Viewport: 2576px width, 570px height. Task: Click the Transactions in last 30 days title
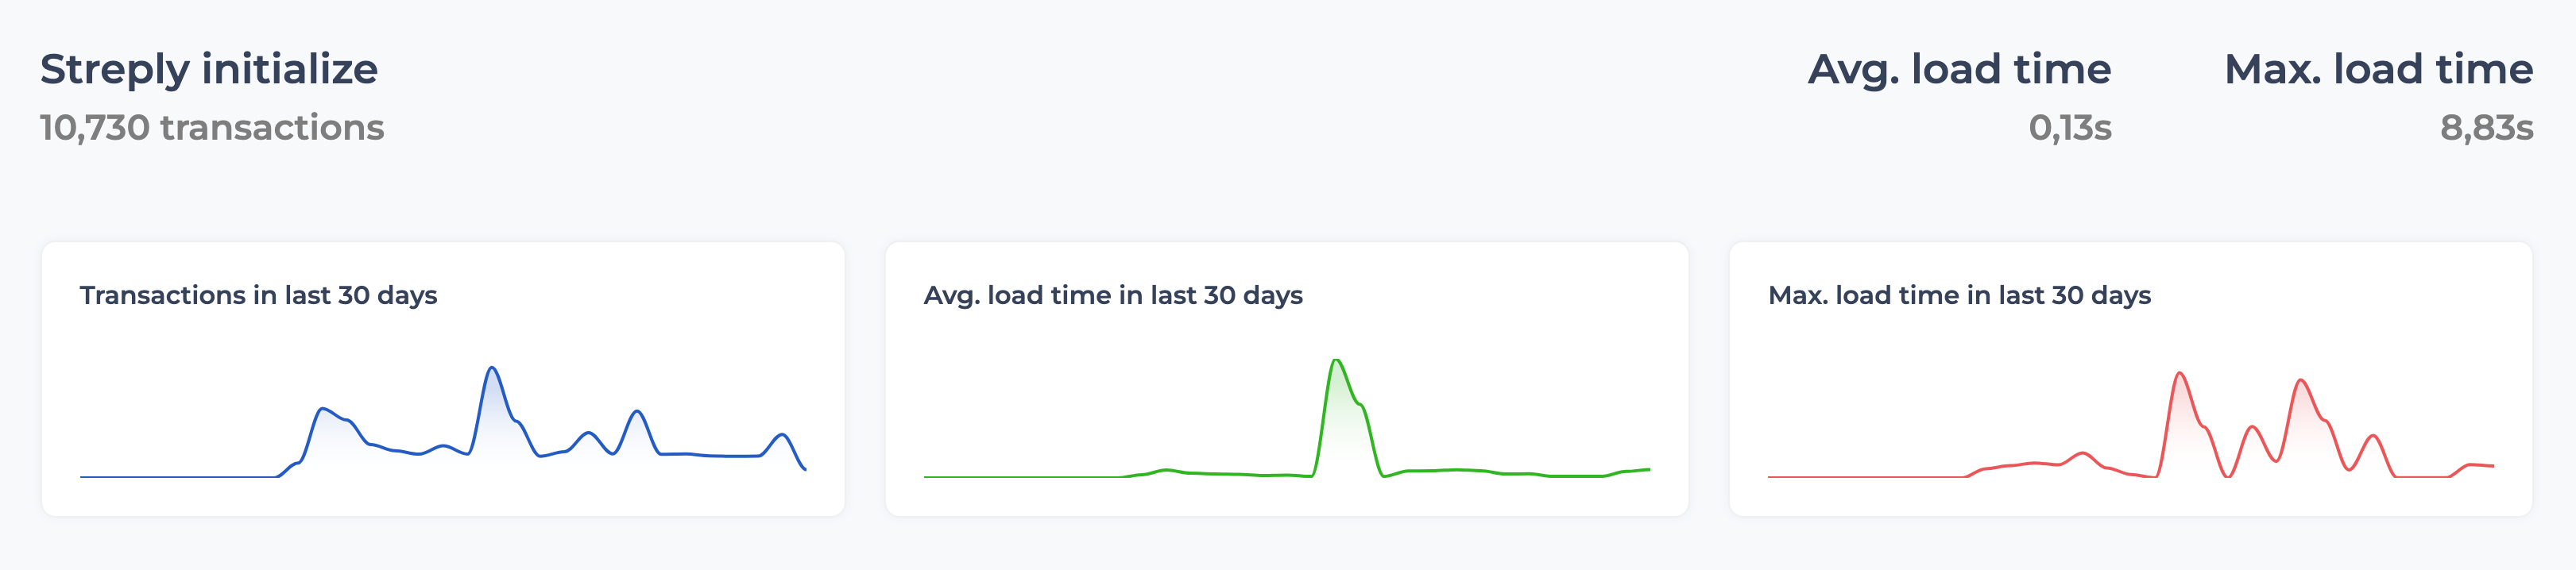pos(259,295)
